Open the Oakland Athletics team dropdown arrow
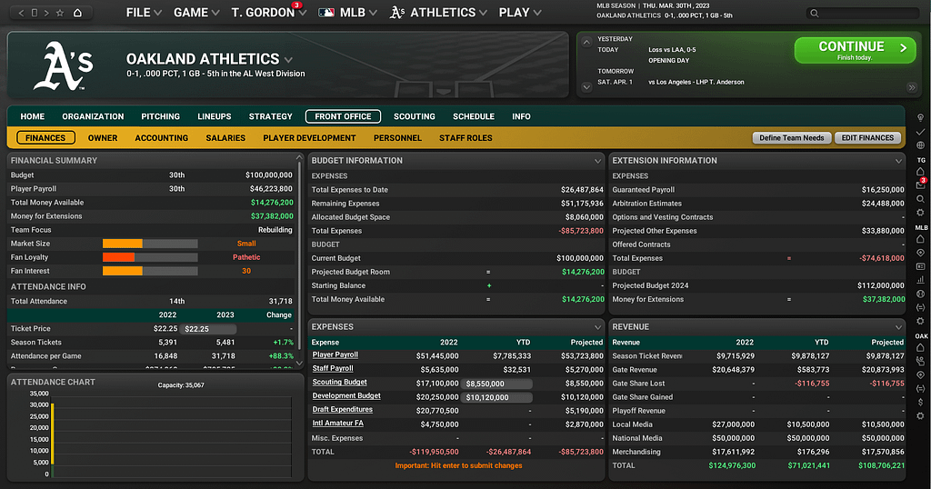 (289, 60)
